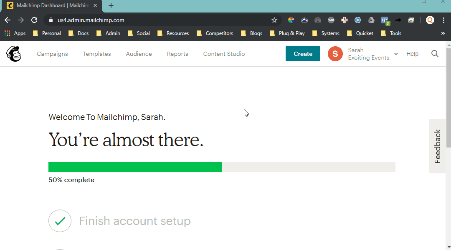The image size is (451, 250).
Task: Open the Chrome profile avatar
Action: [x=430, y=20]
